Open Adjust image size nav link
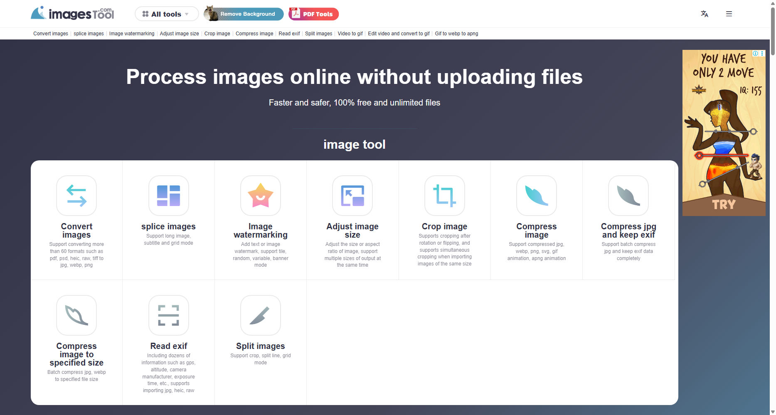 pos(179,34)
